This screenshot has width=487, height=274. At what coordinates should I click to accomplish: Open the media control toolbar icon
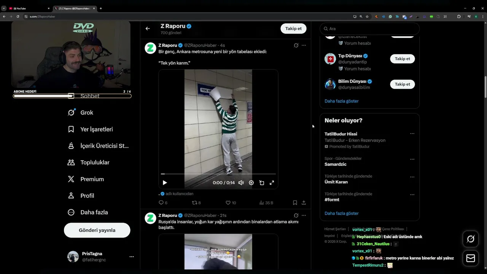coord(469,16)
